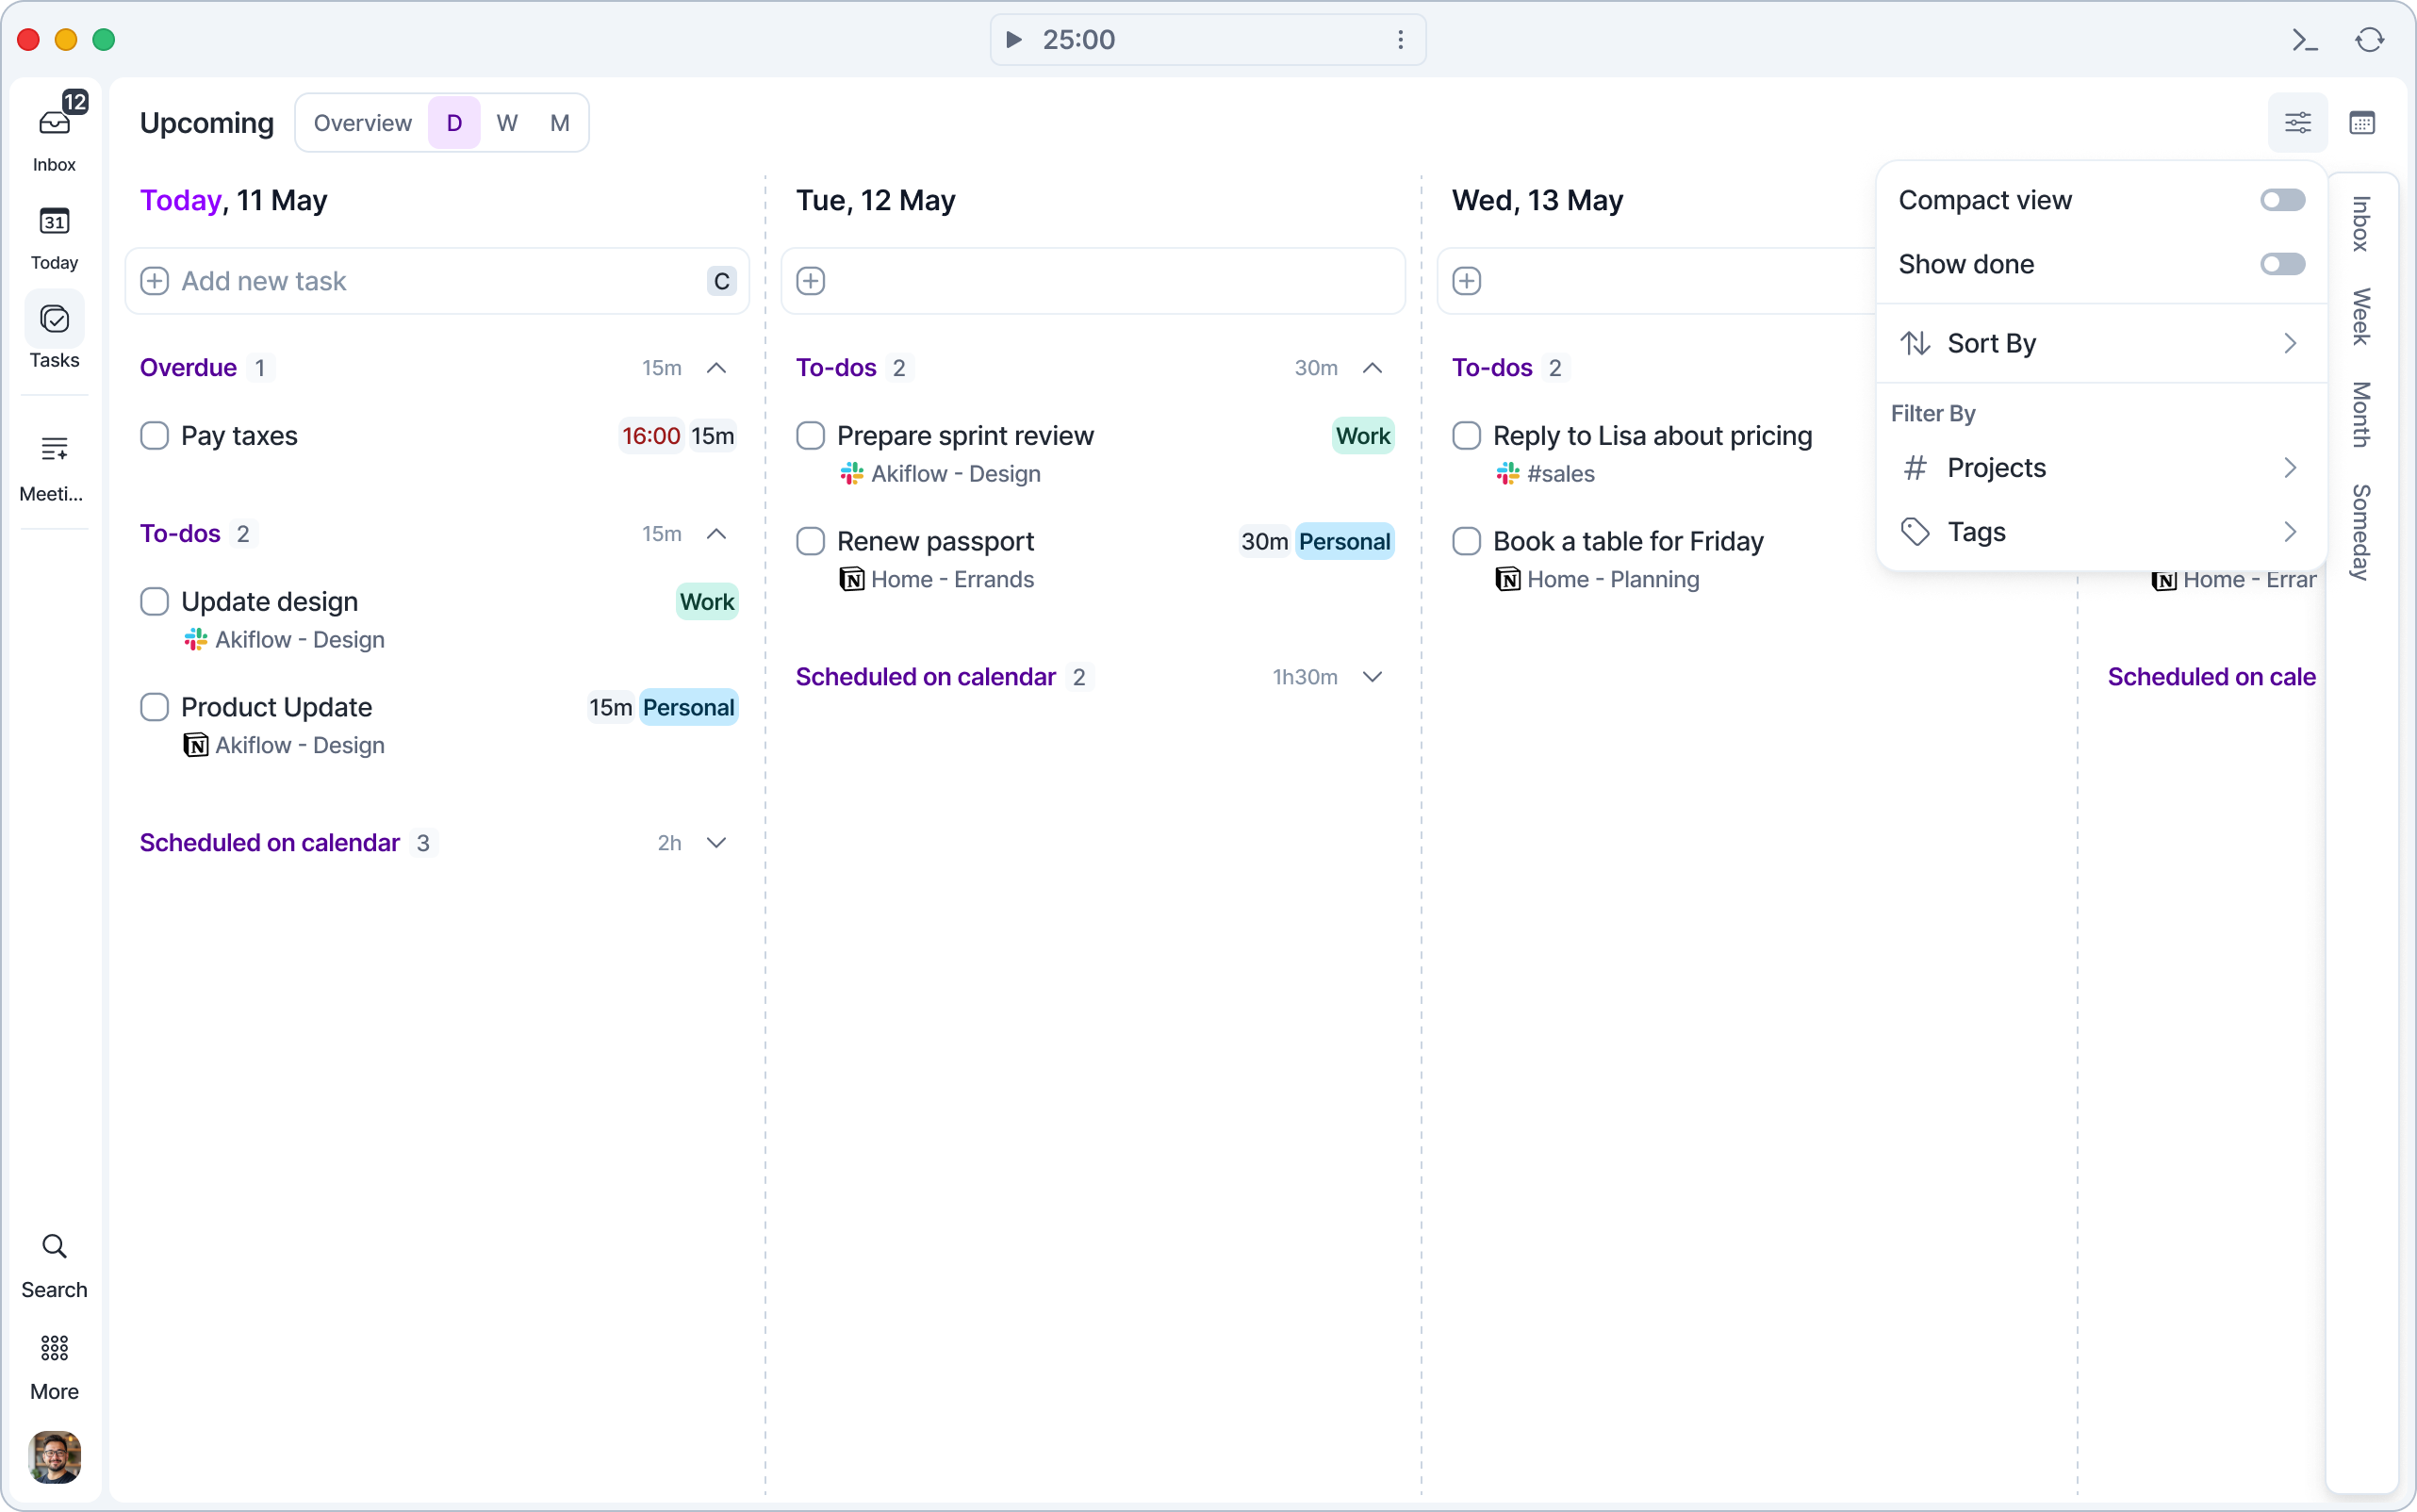Viewport: 2417px width, 1512px height.
Task: Open the Sort By submenu arrow
Action: [2290, 343]
